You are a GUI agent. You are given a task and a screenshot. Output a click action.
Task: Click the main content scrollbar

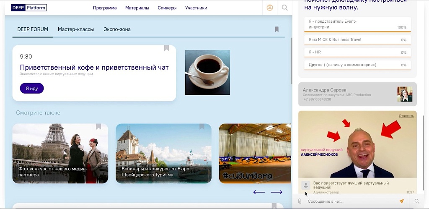(x=292, y=61)
